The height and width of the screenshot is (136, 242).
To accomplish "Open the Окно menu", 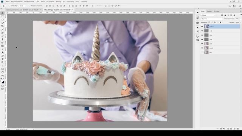I will tap(78, 2).
